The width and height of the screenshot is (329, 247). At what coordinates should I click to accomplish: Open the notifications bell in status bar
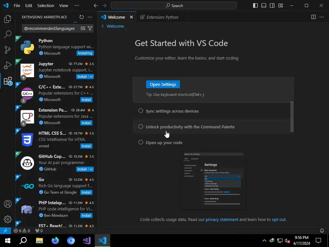(x=322, y=231)
